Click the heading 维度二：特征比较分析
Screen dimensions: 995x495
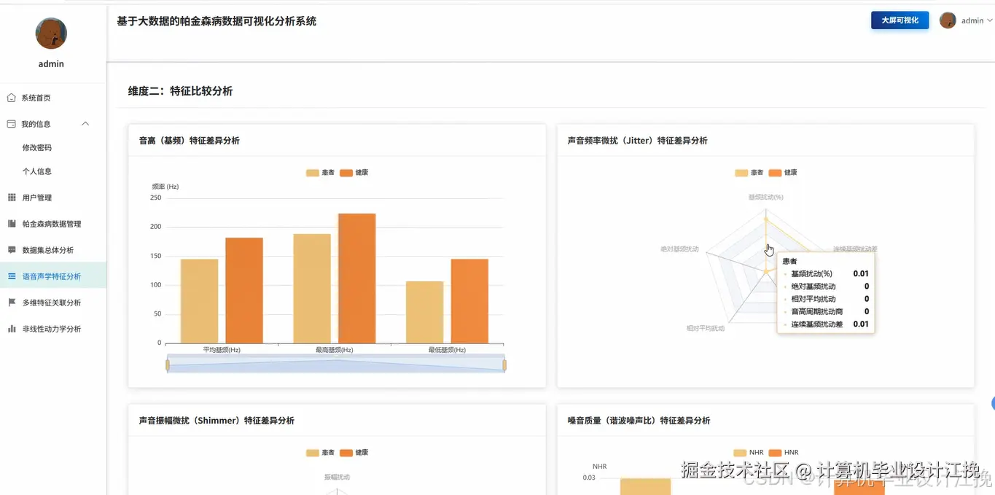[x=181, y=91]
